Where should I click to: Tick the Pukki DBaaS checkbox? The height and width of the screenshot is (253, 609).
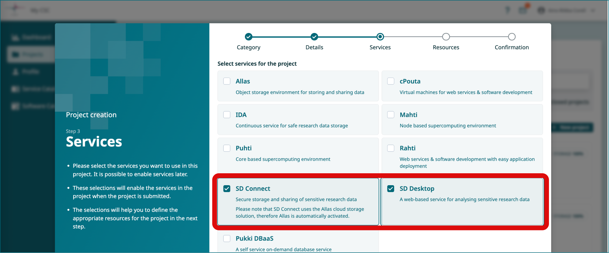tap(227, 238)
